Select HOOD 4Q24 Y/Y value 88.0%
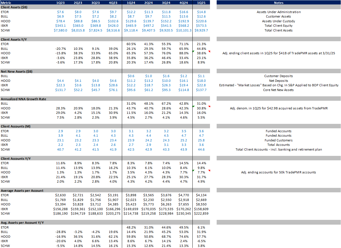This screenshot has height=248, width=341. [x=184, y=53]
